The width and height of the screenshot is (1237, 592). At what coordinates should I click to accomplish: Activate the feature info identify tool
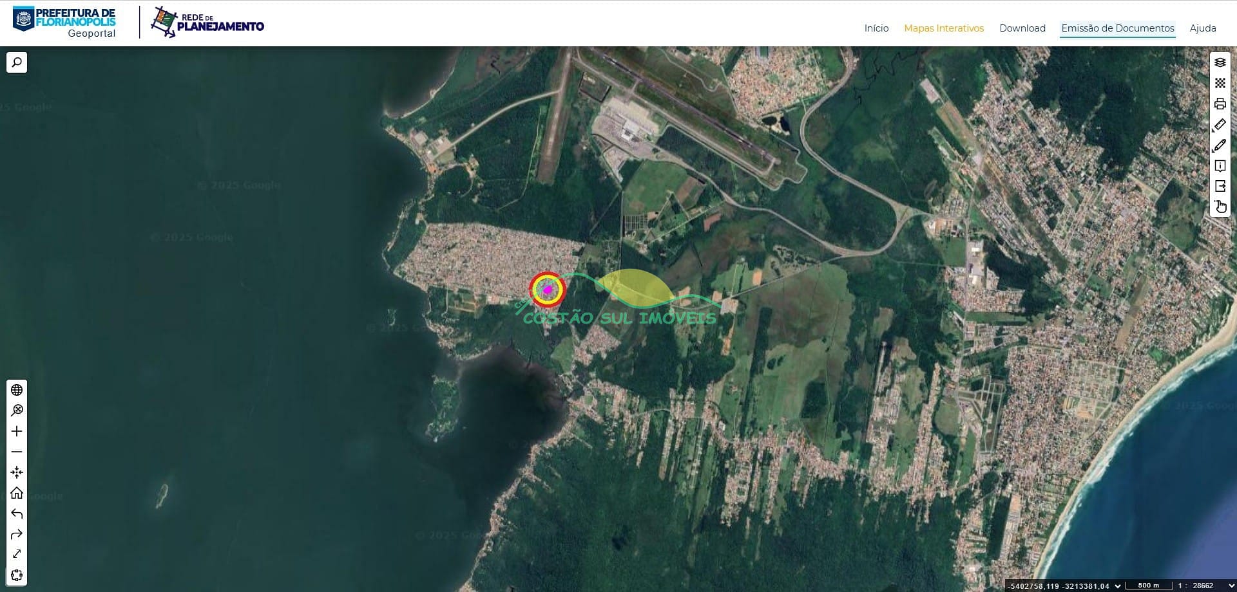click(1220, 166)
